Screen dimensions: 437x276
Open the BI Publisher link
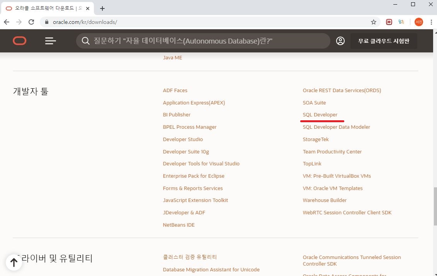point(177,114)
